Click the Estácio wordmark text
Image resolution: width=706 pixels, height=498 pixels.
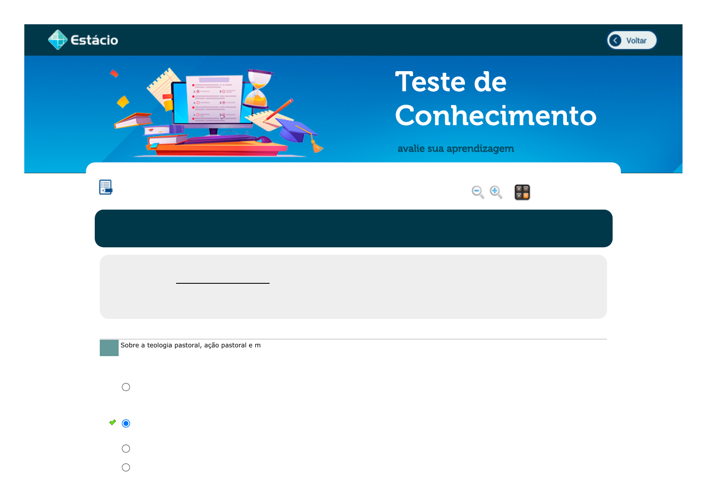[x=94, y=40]
